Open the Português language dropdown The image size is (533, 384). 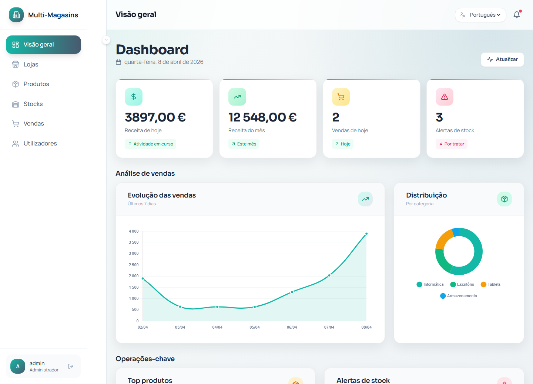click(480, 15)
